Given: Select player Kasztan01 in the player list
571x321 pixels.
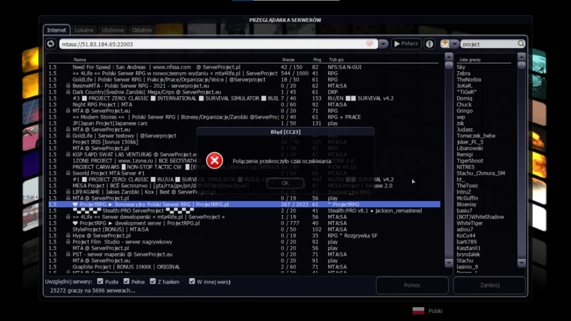Looking at the screenshot, I should pyautogui.click(x=469, y=248).
